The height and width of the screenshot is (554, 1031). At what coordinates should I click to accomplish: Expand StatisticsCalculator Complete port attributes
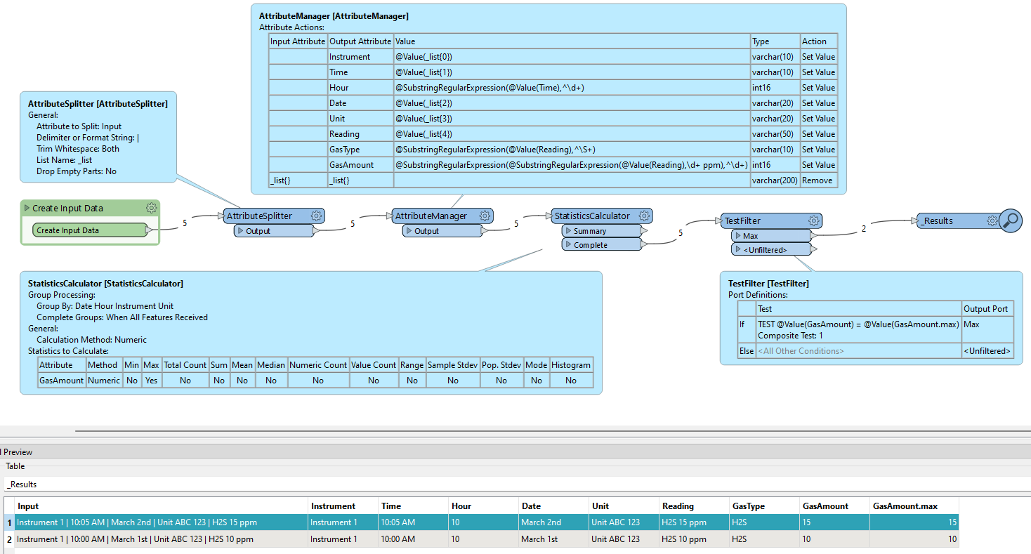point(567,245)
